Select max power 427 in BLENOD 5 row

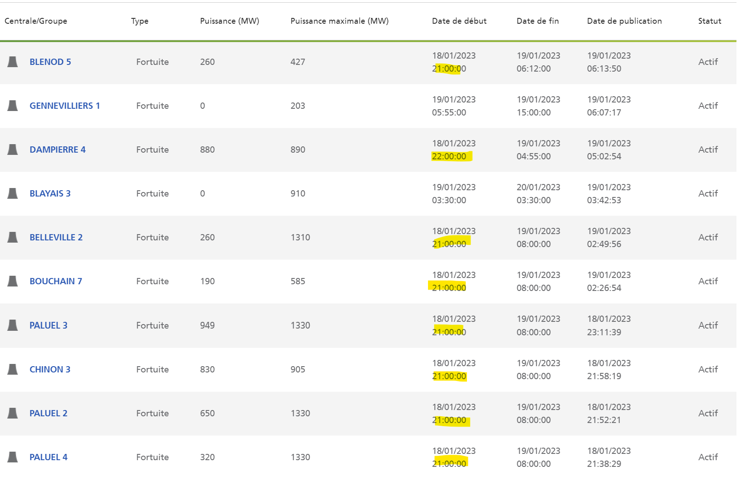(x=298, y=62)
